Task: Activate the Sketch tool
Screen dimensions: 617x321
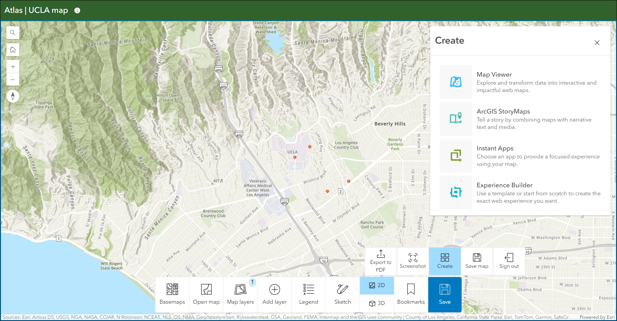Action: [343, 294]
